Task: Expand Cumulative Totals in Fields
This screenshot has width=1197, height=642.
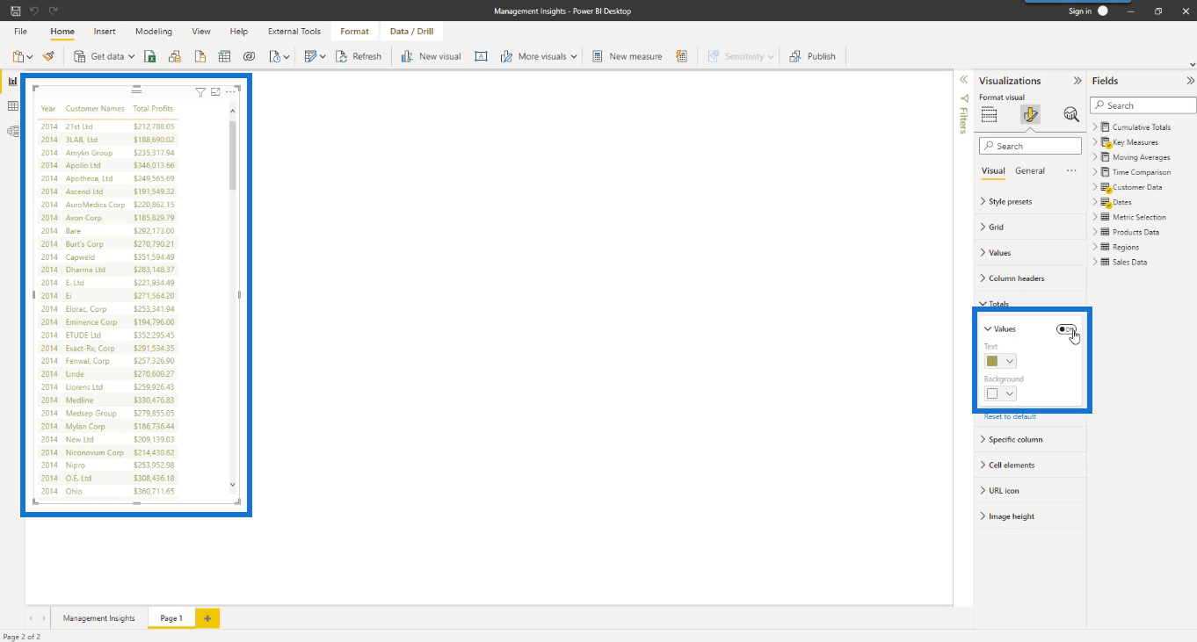Action: pos(1095,127)
